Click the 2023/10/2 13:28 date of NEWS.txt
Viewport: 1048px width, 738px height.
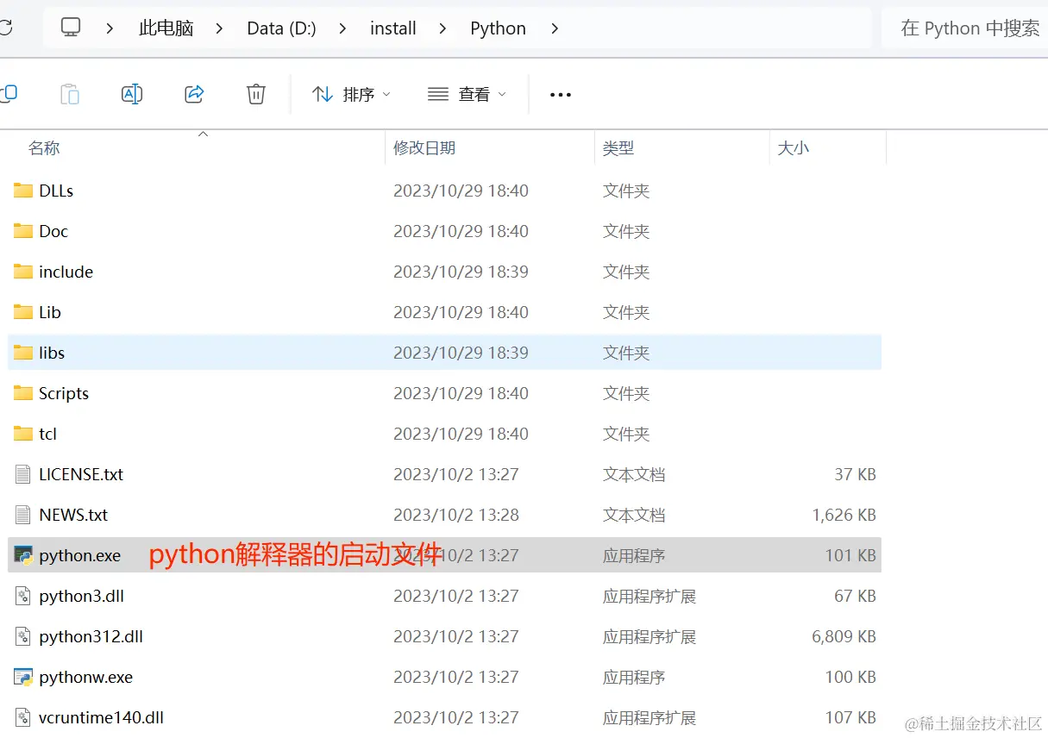click(456, 515)
